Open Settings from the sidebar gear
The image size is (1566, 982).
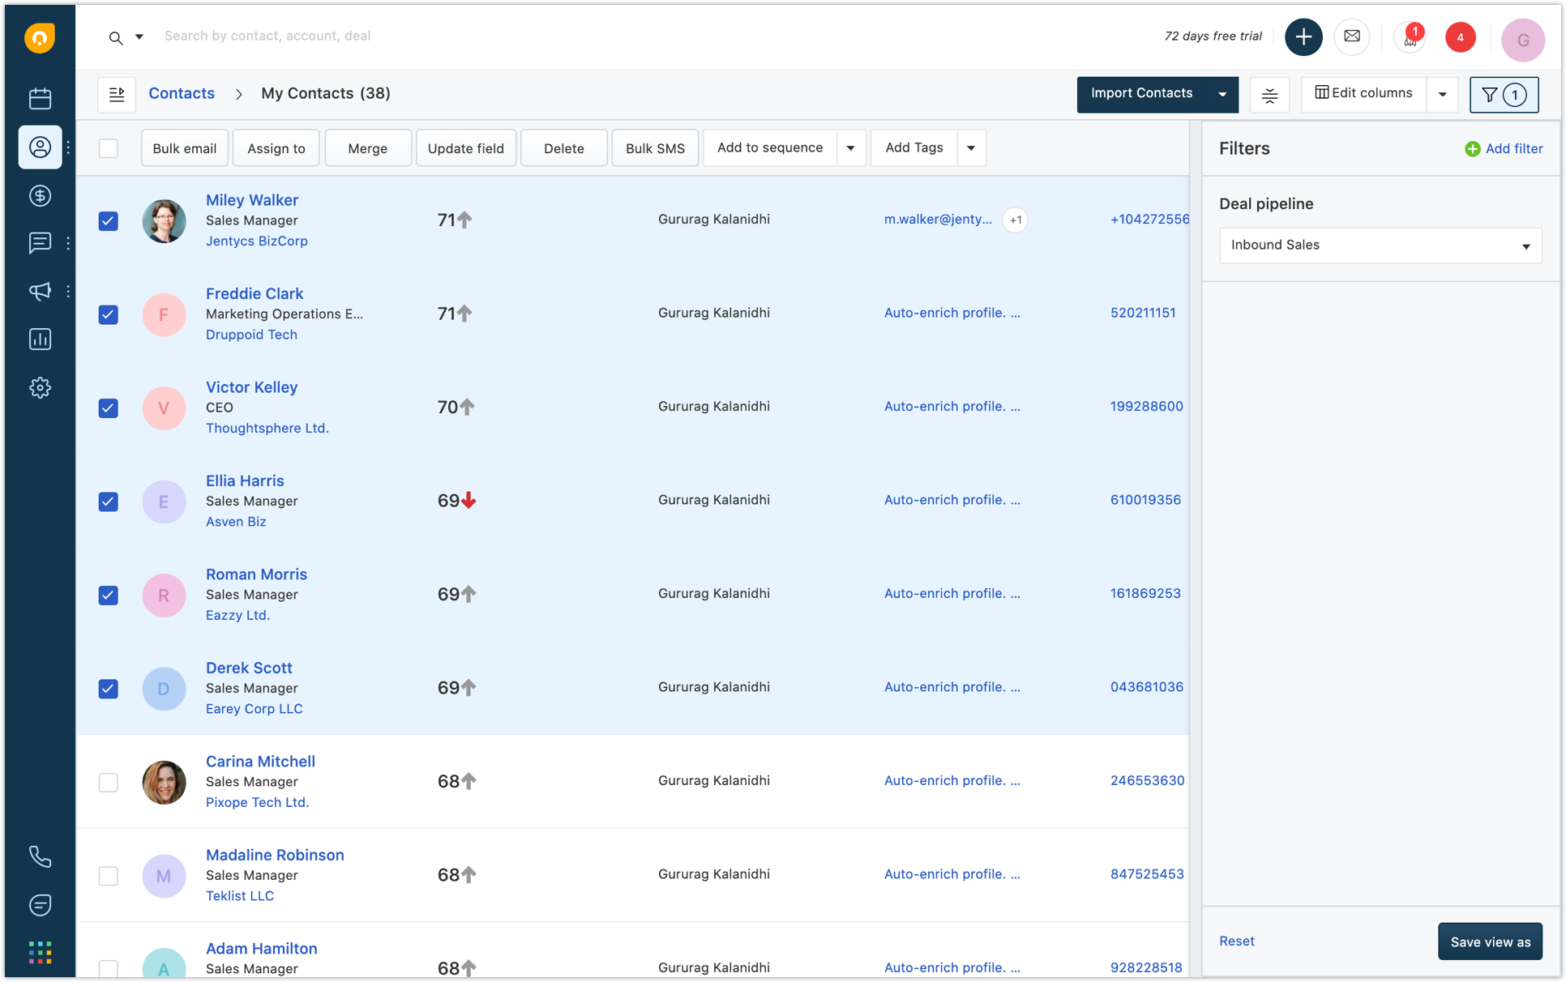[40, 387]
